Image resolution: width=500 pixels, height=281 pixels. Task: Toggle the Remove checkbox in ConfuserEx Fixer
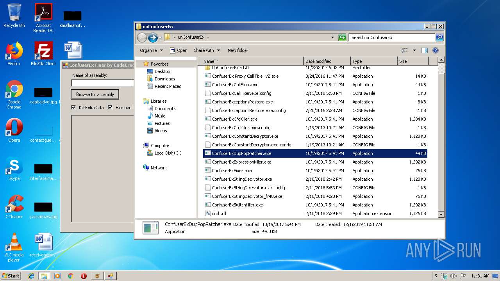pyautogui.click(x=110, y=108)
